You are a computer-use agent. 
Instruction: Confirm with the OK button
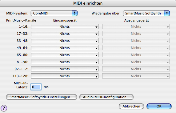(159, 106)
